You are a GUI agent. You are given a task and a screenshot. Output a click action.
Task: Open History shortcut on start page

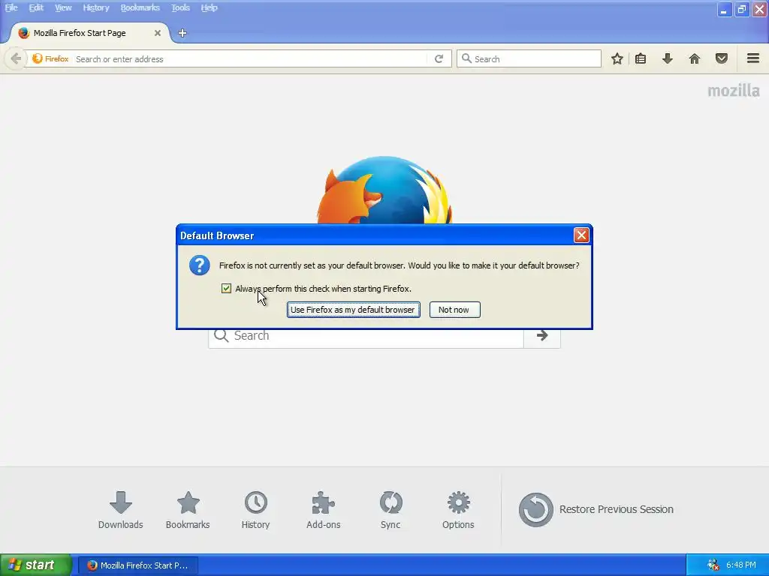click(x=255, y=510)
